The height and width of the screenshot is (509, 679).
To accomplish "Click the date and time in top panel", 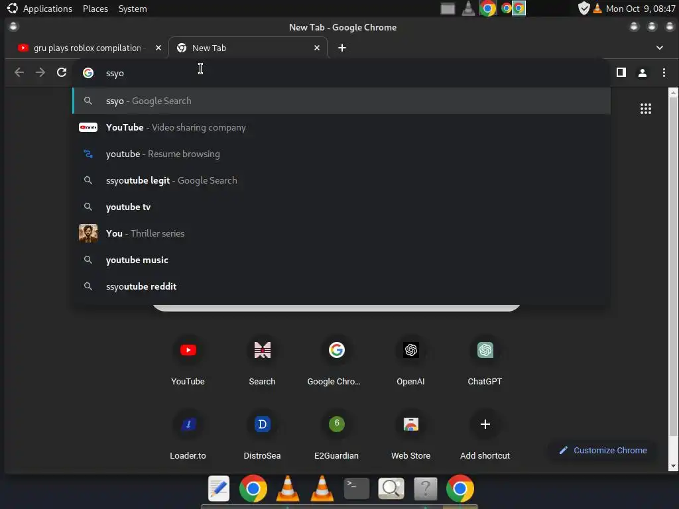I will point(641,9).
